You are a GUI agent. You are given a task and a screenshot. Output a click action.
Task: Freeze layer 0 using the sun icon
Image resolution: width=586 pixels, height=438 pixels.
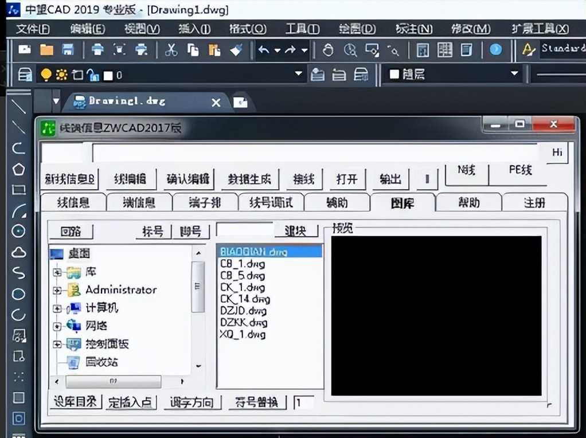pyautogui.click(x=60, y=75)
